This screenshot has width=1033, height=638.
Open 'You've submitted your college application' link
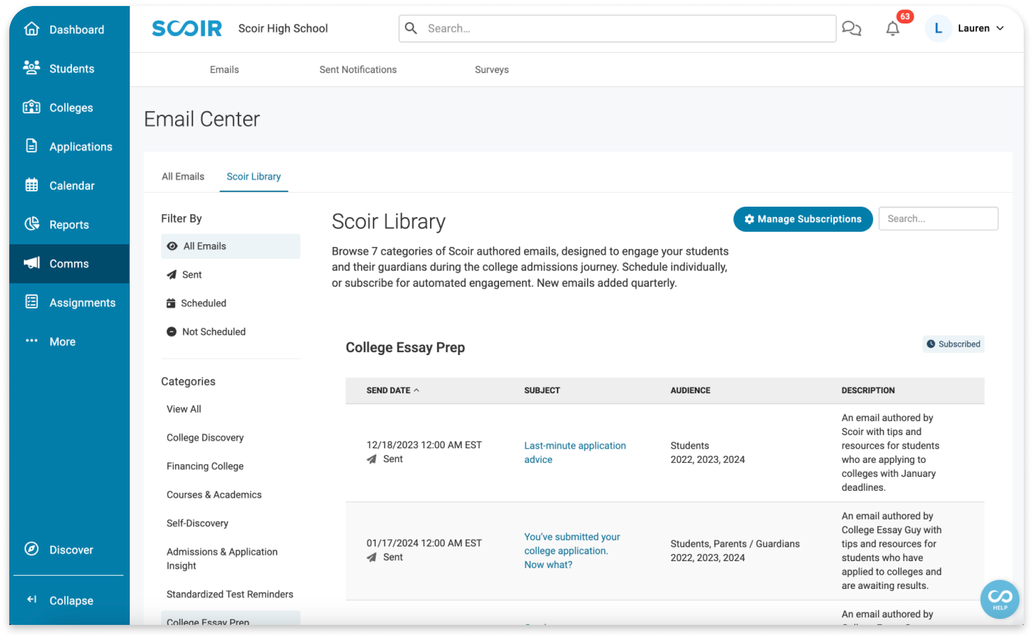(x=572, y=551)
